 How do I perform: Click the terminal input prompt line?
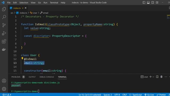25,91
